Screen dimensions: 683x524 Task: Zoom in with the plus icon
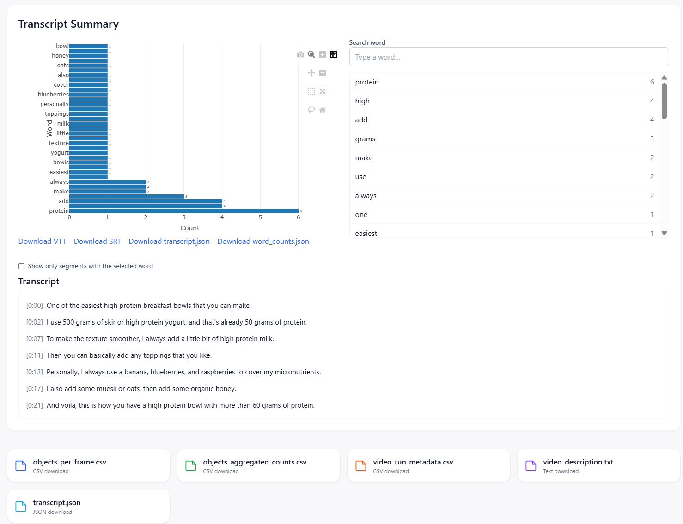(x=323, y=54)
